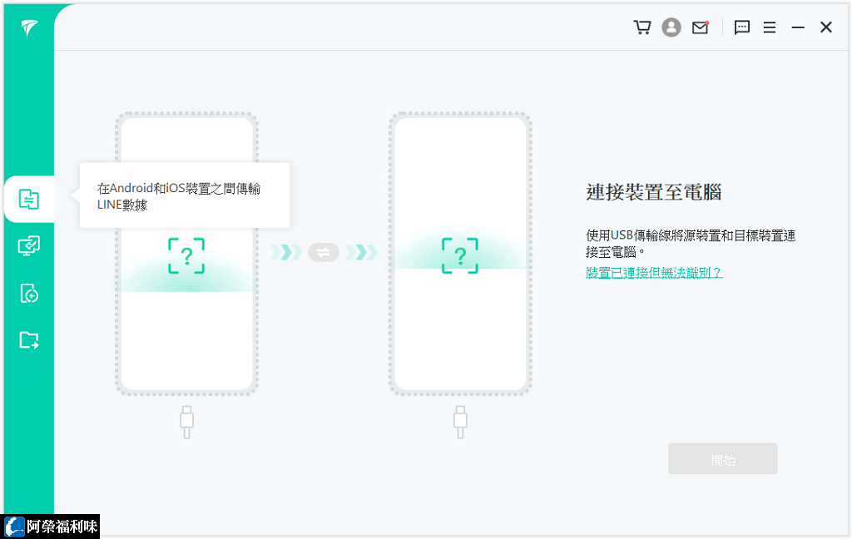
Task: Select the export folder sidebar icon
Action: coord(29,340)
